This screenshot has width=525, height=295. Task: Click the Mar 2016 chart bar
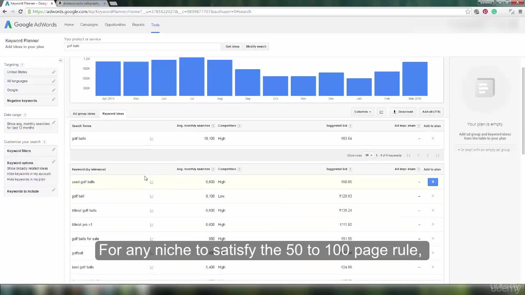tap(415, 79)
